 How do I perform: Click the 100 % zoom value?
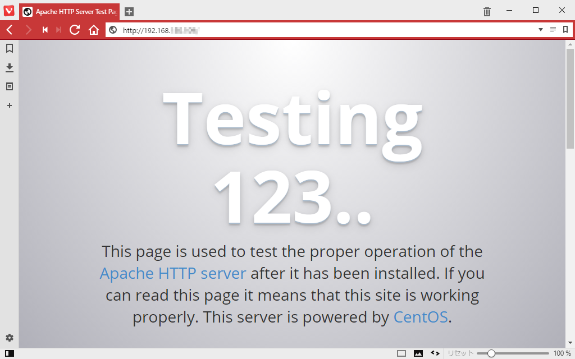point(562,353)
